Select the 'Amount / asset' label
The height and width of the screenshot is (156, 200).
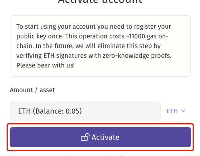click(x=32, y=90)
